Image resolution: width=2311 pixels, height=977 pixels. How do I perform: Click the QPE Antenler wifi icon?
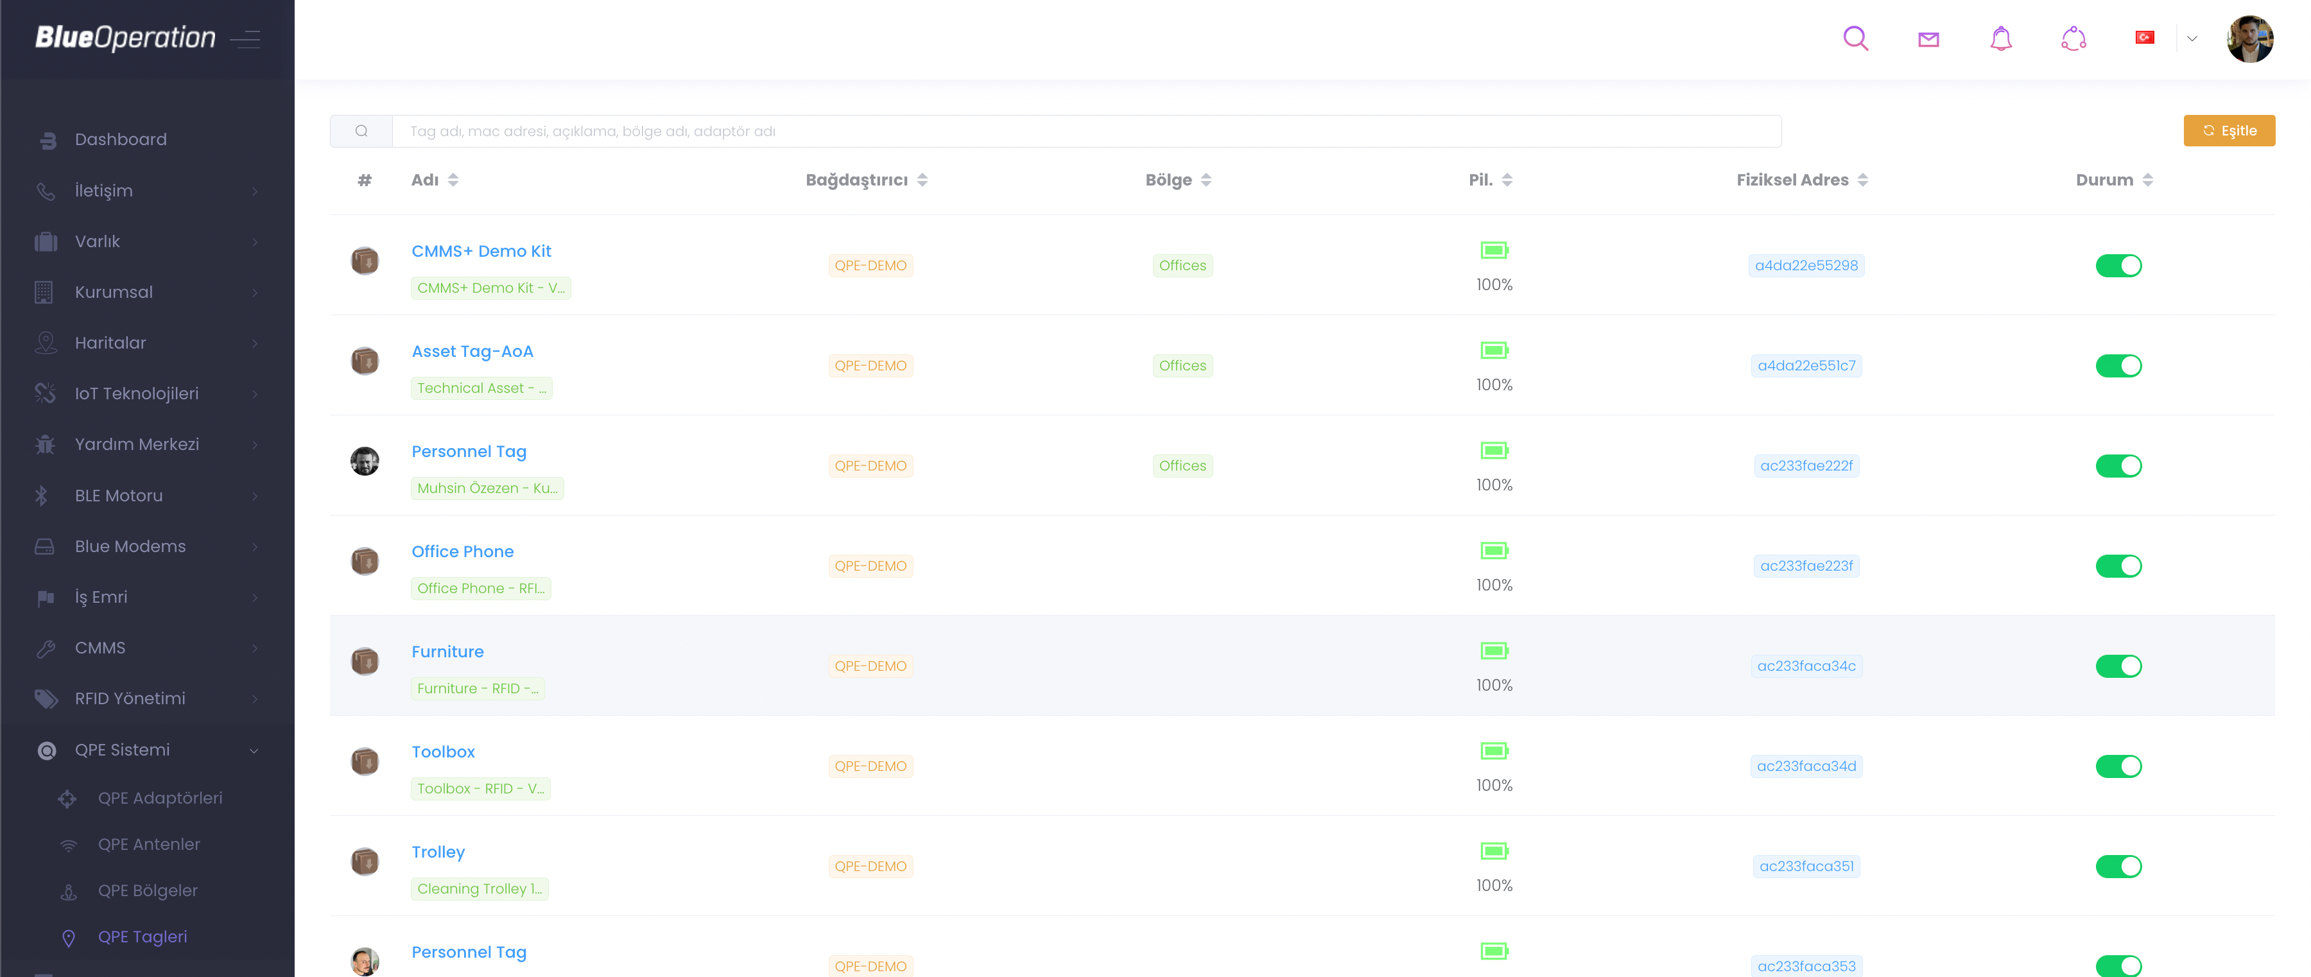pyautogui.click(x=68, y=845)
